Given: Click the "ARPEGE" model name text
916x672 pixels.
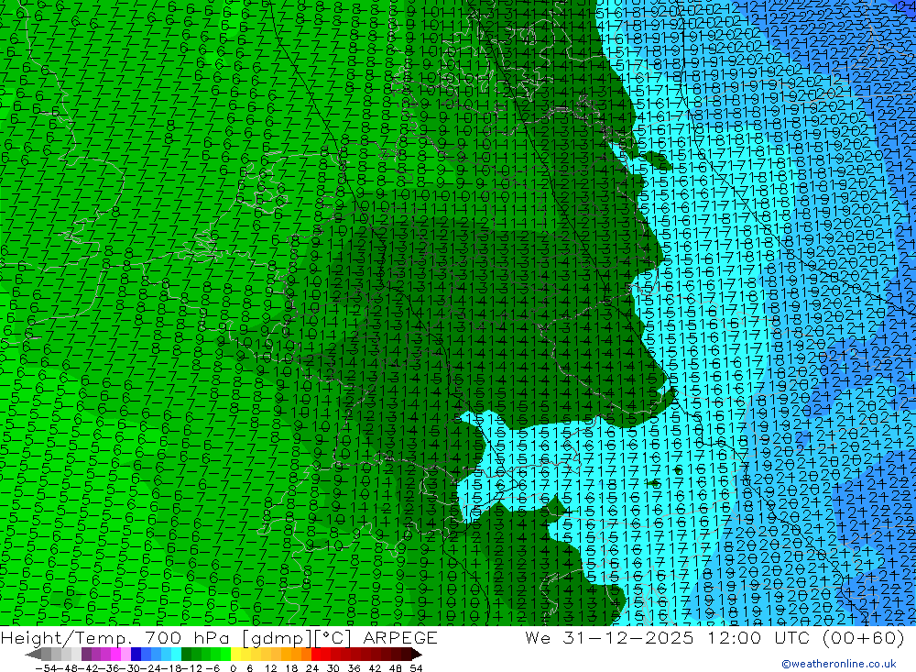Looking at the screenshot, I should coord(400,637).
